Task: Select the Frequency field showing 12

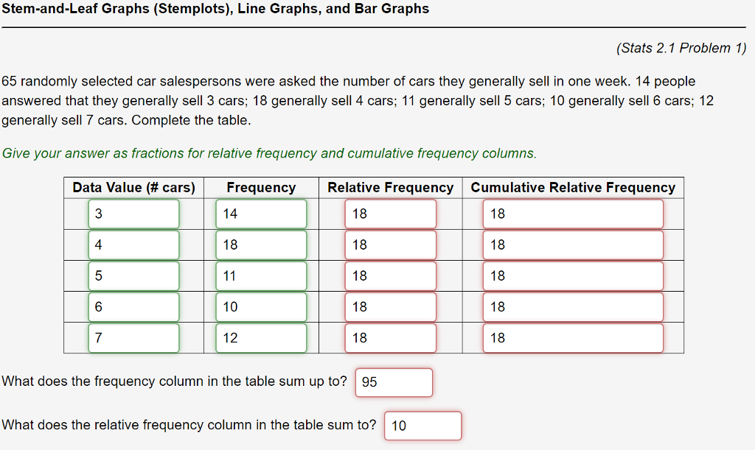Action: click(261, 338)
